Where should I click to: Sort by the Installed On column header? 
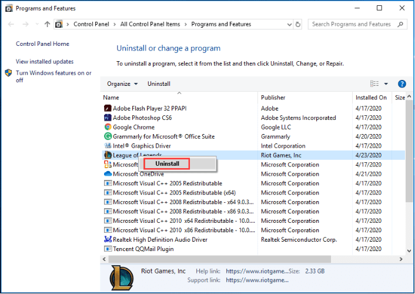[372, 97]
